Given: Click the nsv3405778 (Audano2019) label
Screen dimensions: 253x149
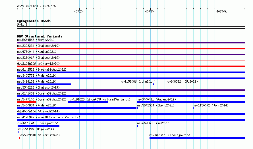Looking at the screenshot, I should tap(37, 75).
